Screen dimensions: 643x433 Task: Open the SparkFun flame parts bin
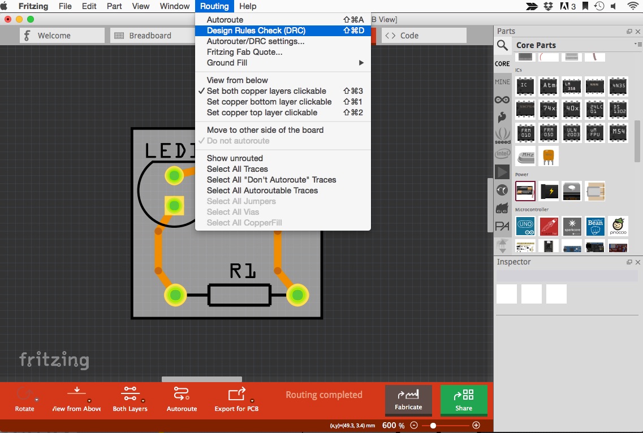502,117
